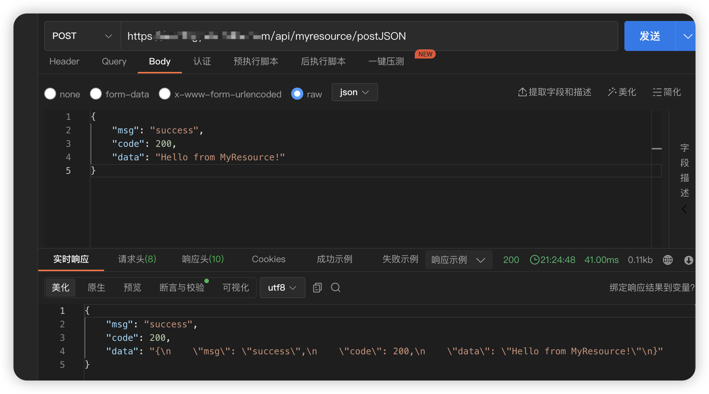Open the 可视化 response view

point(236,288)
